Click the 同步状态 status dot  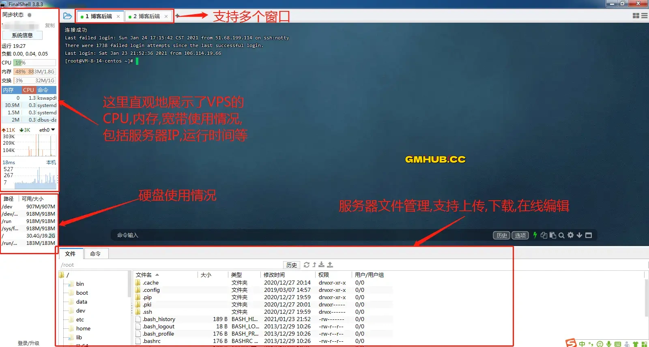tap(29, 15)
